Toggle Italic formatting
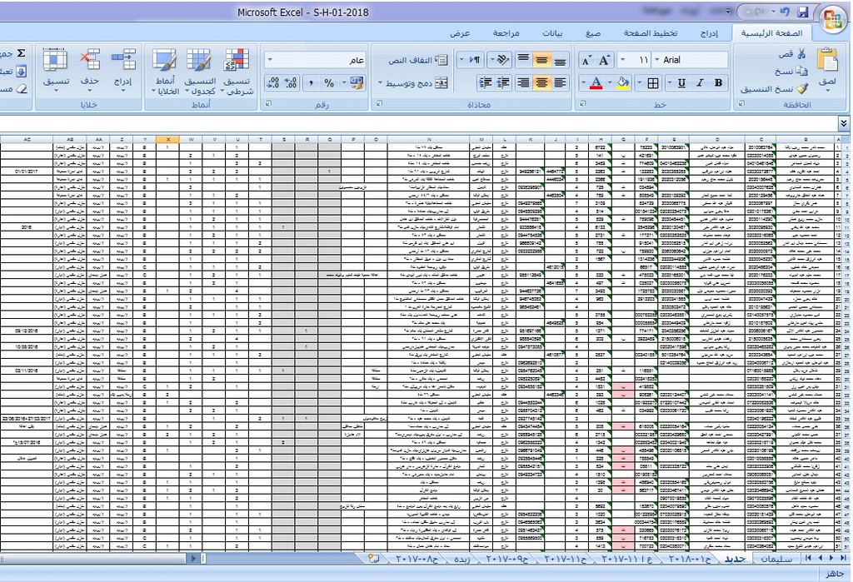This screenshot has width=853, height=582. pos(700,82)
